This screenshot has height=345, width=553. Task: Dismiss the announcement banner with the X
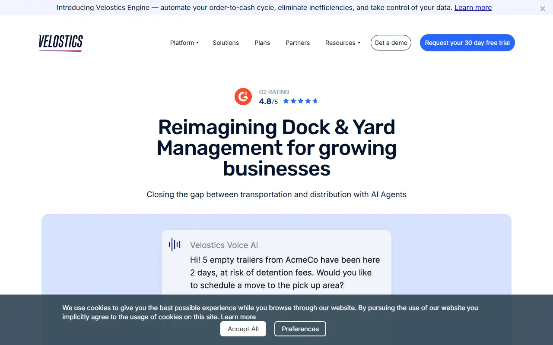click(543, 9)
